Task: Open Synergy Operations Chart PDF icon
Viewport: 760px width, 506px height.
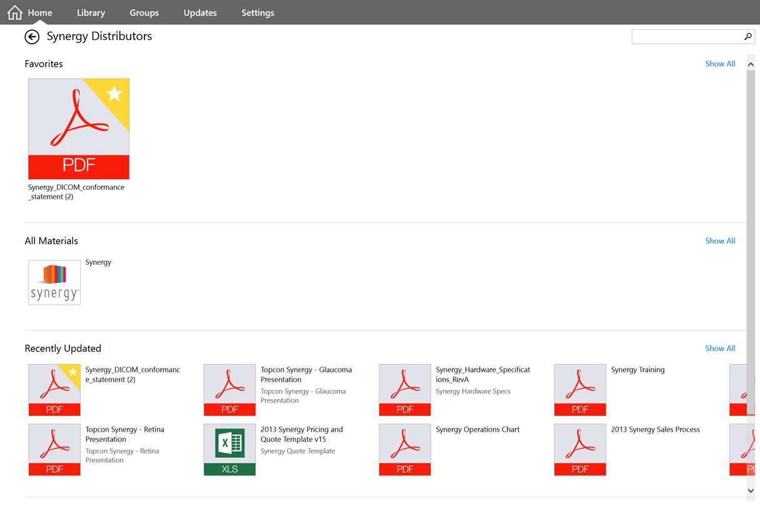Action: pos(405,450)
